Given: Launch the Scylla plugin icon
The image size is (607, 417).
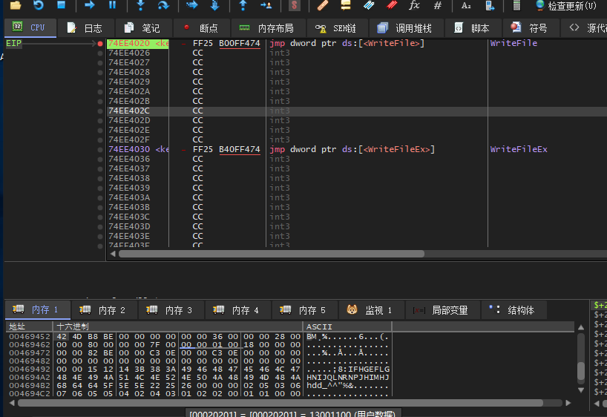Looking at the screenshot, I should tap(295, 5).
